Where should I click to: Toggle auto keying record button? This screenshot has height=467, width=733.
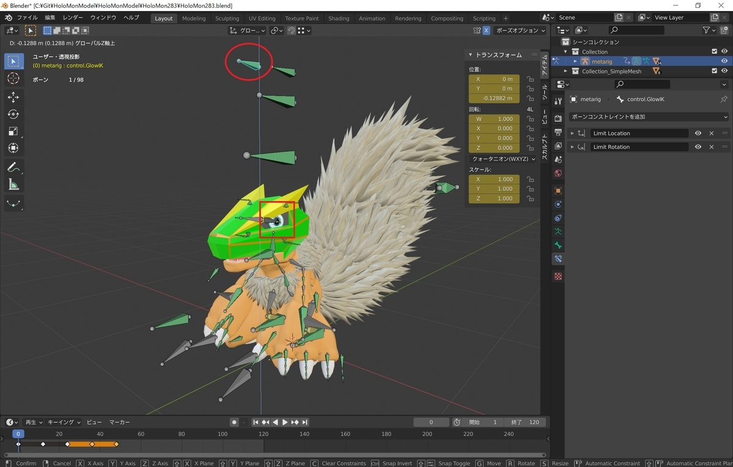234,422
